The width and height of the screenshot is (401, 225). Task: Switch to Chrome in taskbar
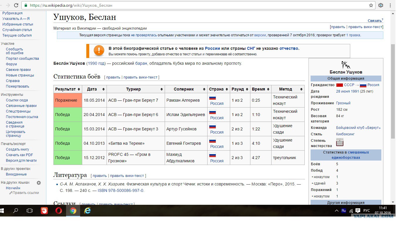pyautogui.click(x=73, y=210)
